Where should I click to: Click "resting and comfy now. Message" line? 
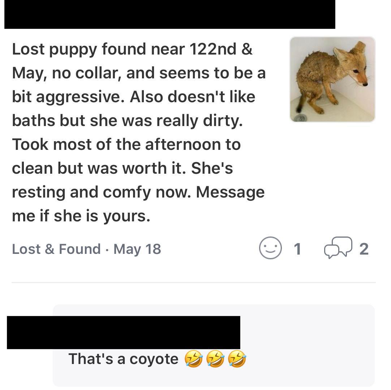pyautogui.click(x=138, y=192)
